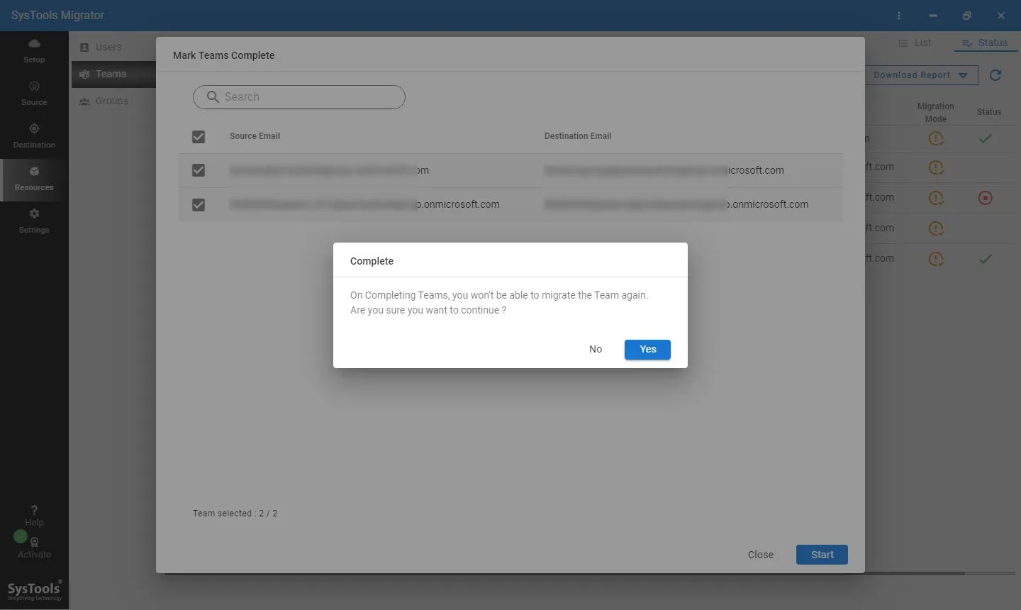This screenshot has height=610, width=1021.
Task: Select the Users tab
Action: [113, 47]
